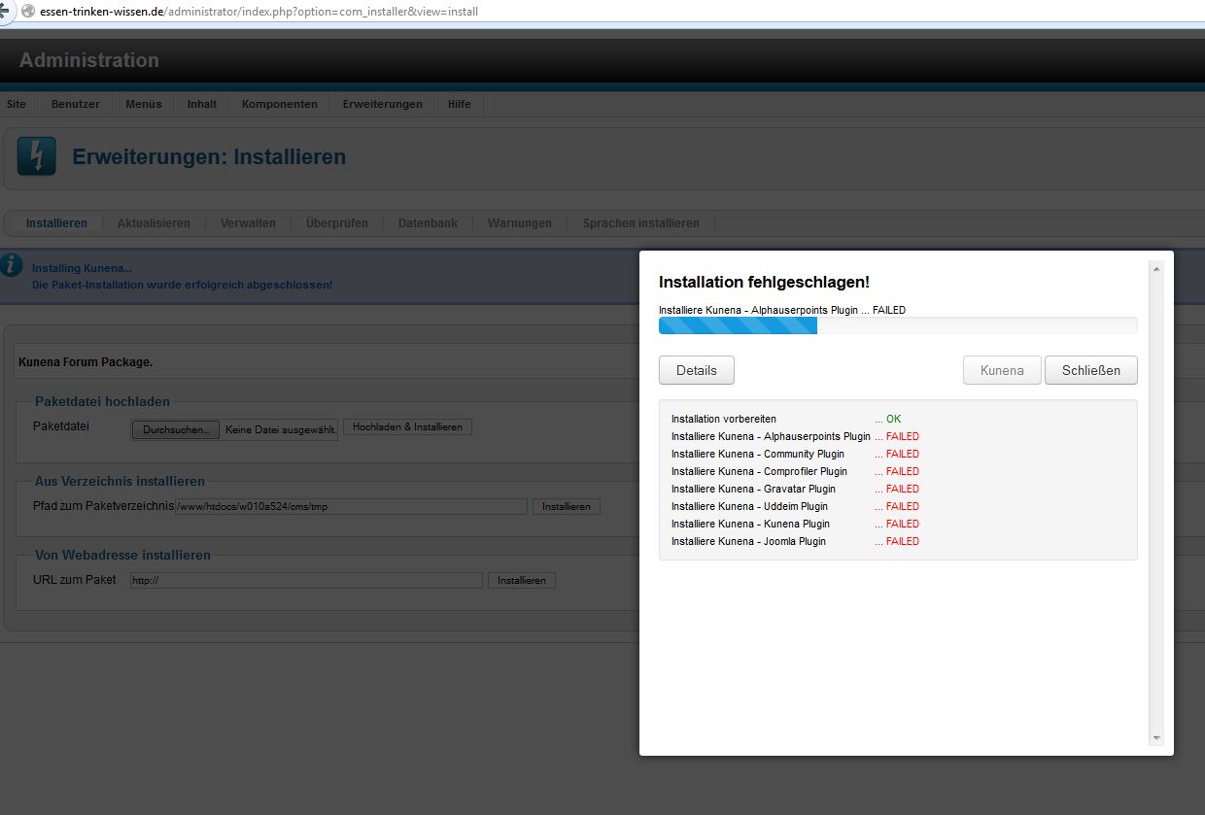Click the browser address bar URL
Screen dimensions: 1205x815
coord(258,12)
